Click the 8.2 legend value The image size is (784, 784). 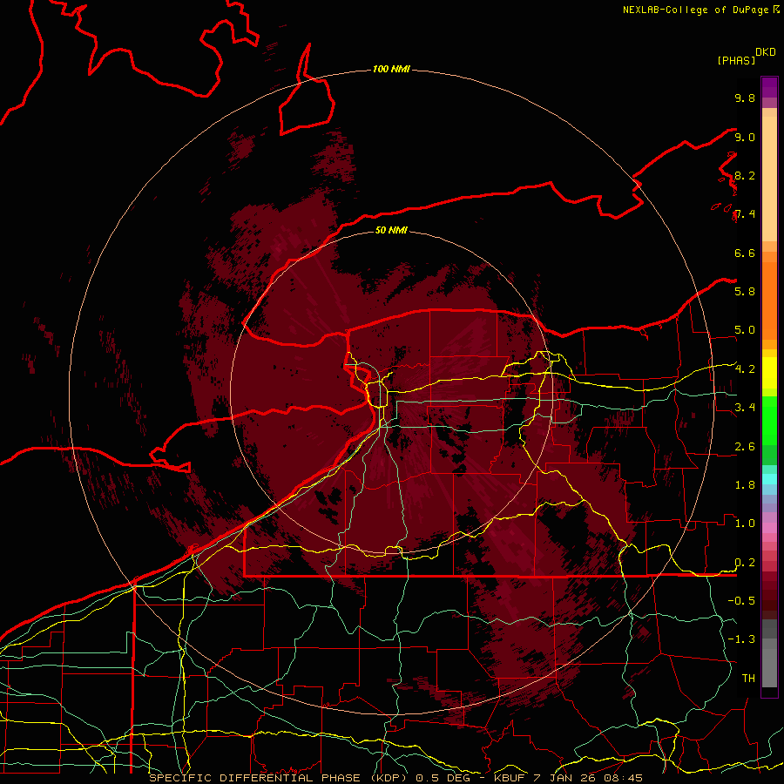[745, 175]
